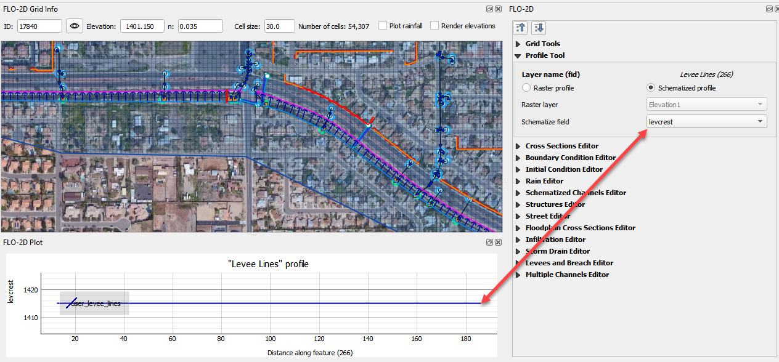The width and height of the screenshot is (779, 362).
Task: Enable the Plot rainfall checkbox
Action: coord(383,26)
